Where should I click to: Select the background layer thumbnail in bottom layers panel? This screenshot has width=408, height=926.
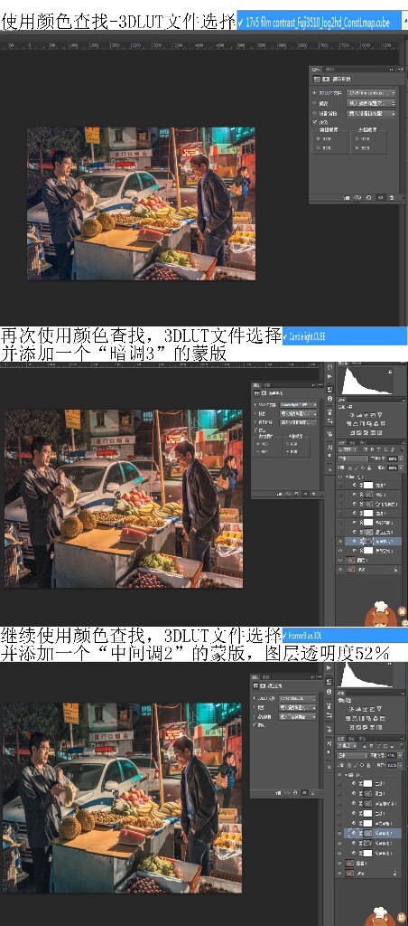point(349,873)
